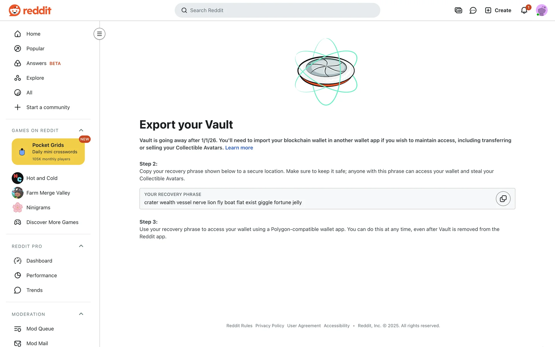Open the Answers beta page
The width and height of the screenshot is (555, 347).
pyautogui.click(x=36, y=63)
